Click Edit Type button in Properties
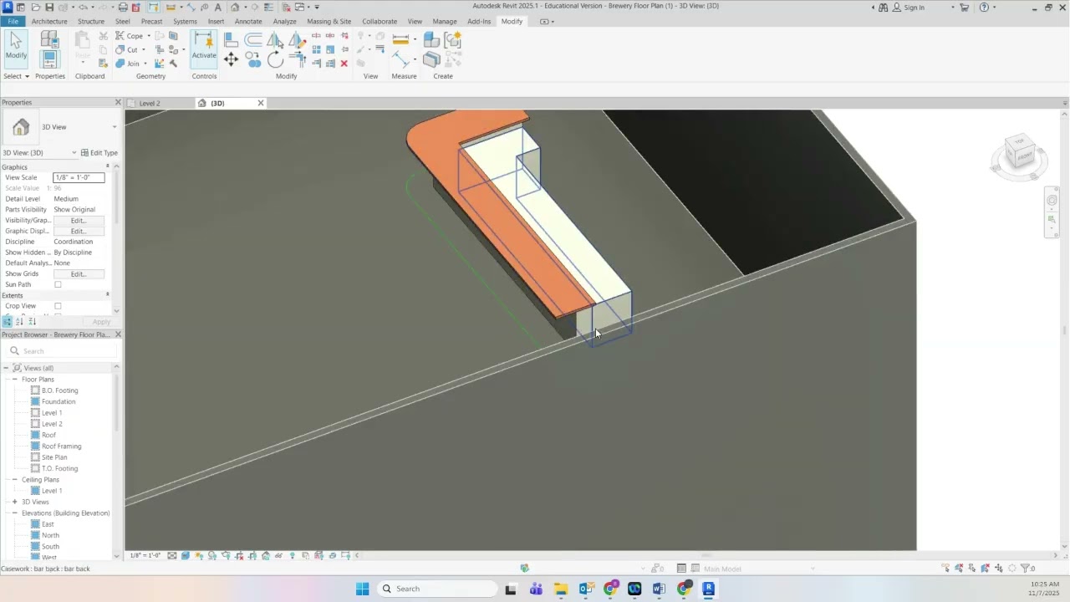Viewport: 1070px width, 602px height. [99, 153]
